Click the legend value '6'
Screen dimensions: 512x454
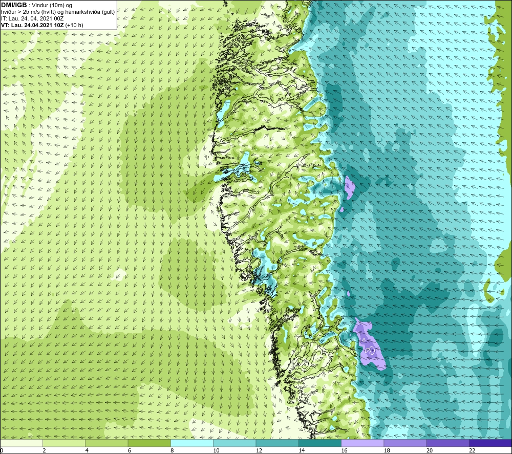pyautogui.click(x=130, y=451)
